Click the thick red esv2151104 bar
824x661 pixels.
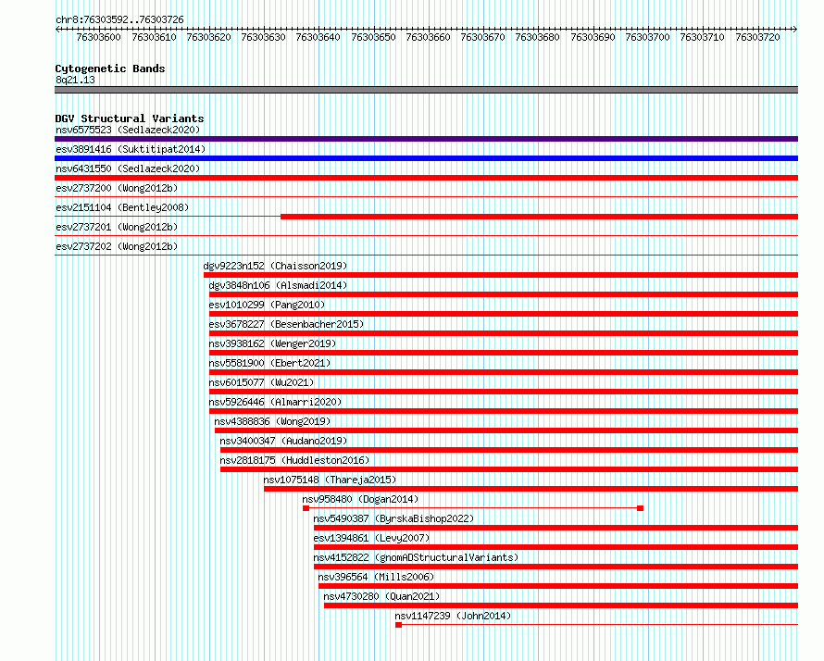click(539, 217)
